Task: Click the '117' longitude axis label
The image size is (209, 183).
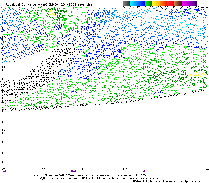Action: point(166,169)
